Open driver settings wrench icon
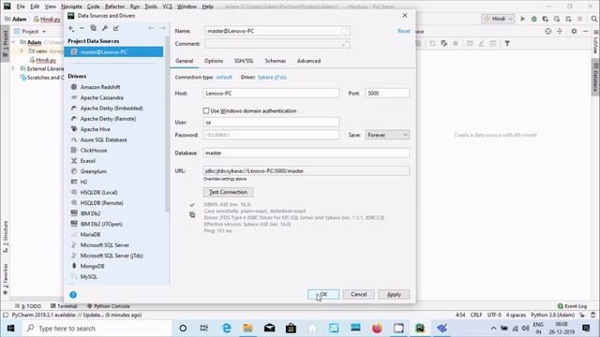 click(104, 28)
